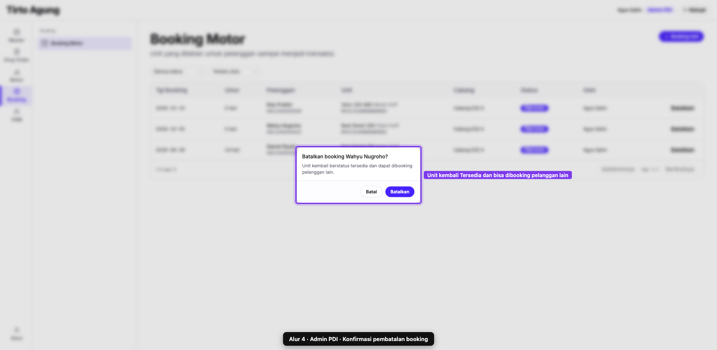The image size is (717, 350).
Task: Click the dialog title 'Batalkan booking Wahyu Nugroho?'
Action: tap(345, 157)
